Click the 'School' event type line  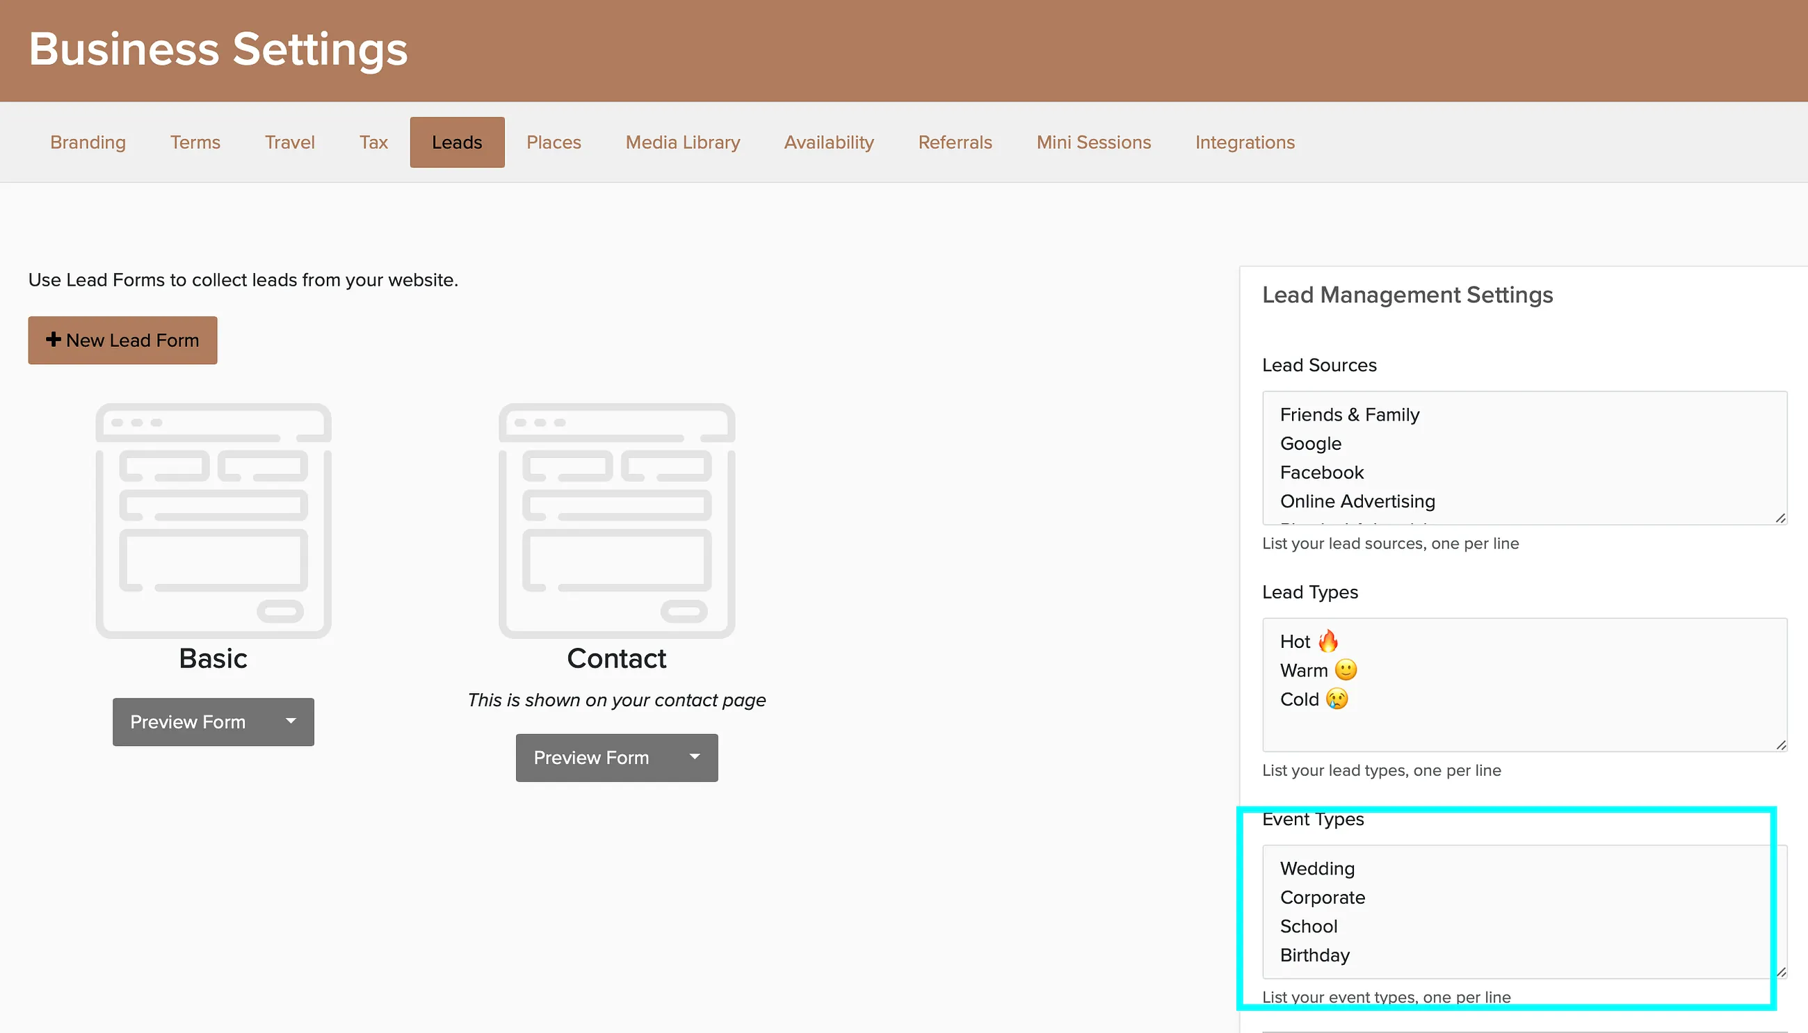click(x=1309, y=927)
